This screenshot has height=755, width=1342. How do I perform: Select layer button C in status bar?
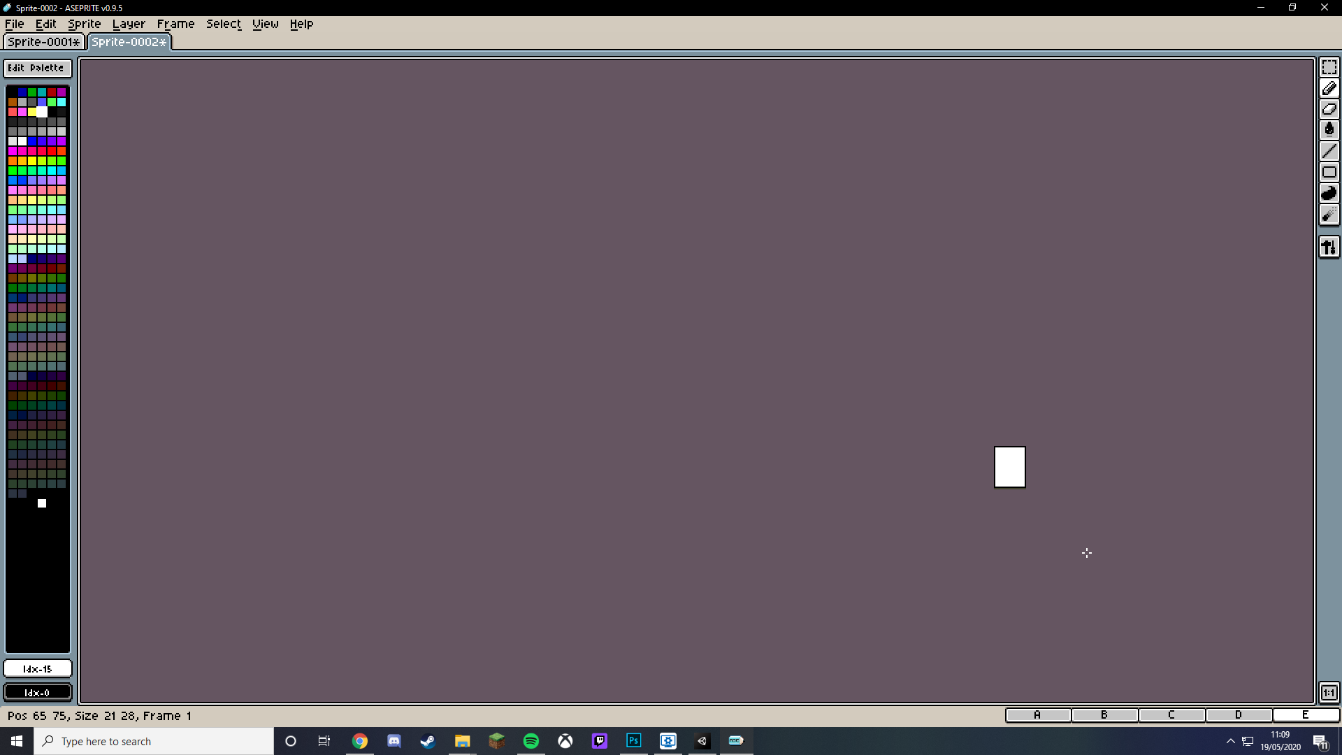pyautogui.click(x=1171, y=714)
